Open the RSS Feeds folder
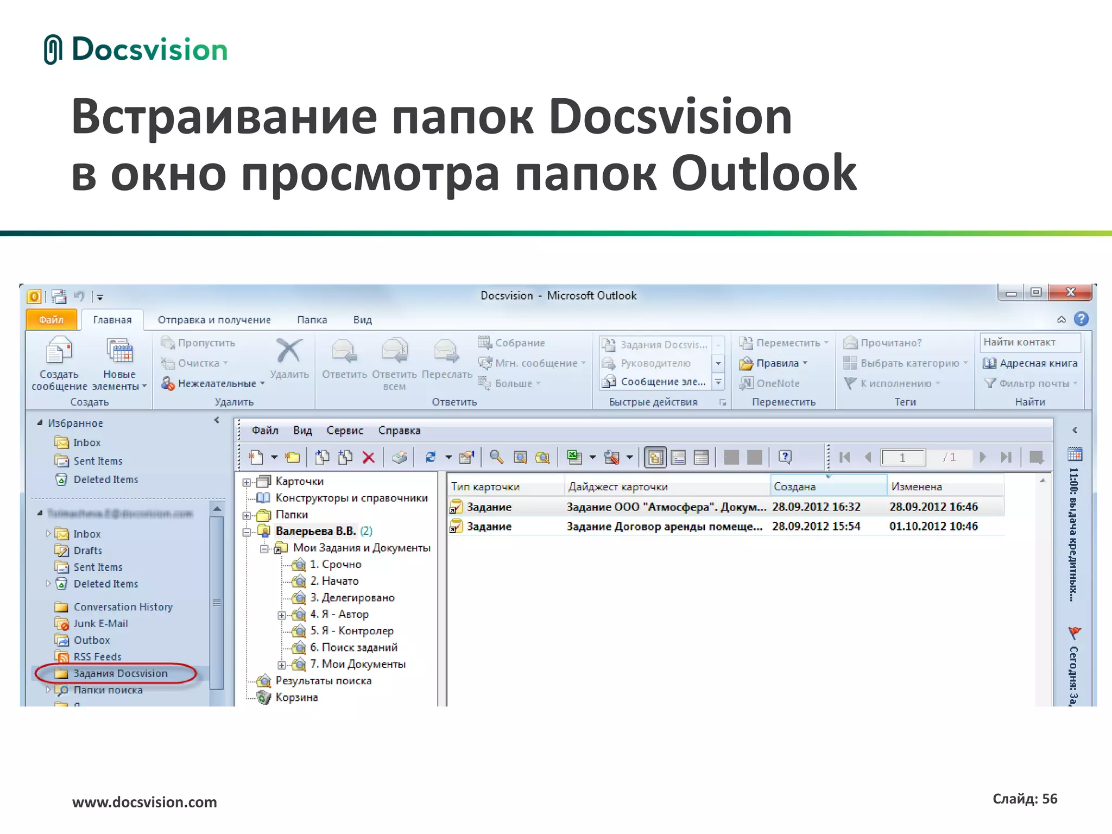1112x834 pixels. 88,657
